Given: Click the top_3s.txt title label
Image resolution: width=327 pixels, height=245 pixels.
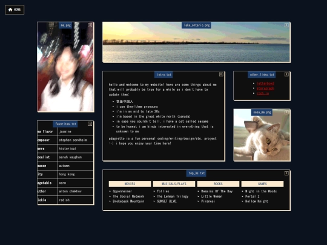Looking at the screenshot, I should click(x=196, y=174).
